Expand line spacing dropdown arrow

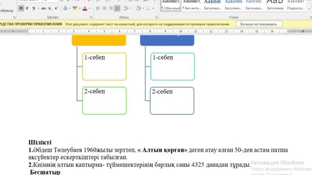click(x=130, y=8)
